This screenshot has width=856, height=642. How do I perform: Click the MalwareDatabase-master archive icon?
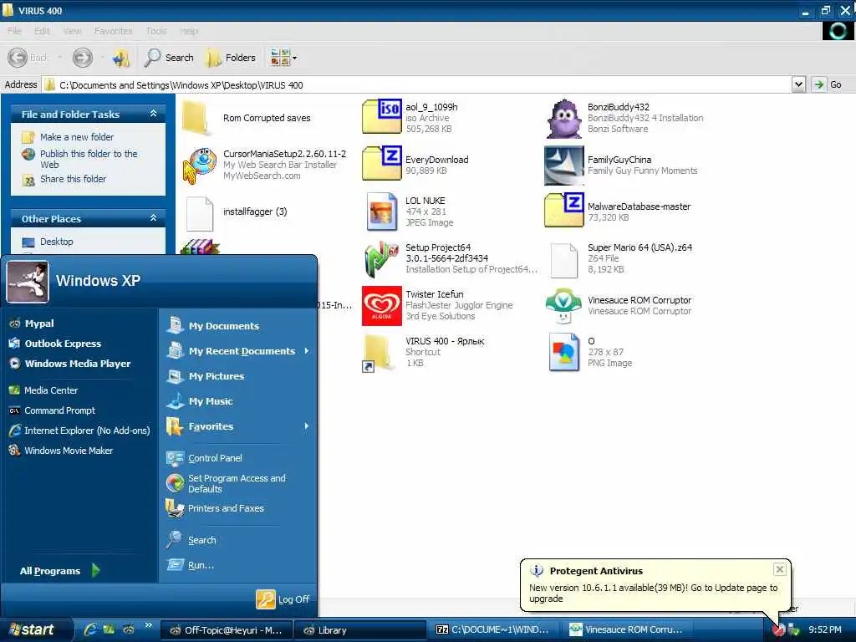[x=564, y=210]
